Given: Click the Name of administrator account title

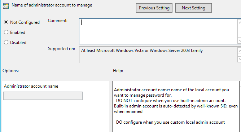Looking at the screenshot, I should [52, 5].
